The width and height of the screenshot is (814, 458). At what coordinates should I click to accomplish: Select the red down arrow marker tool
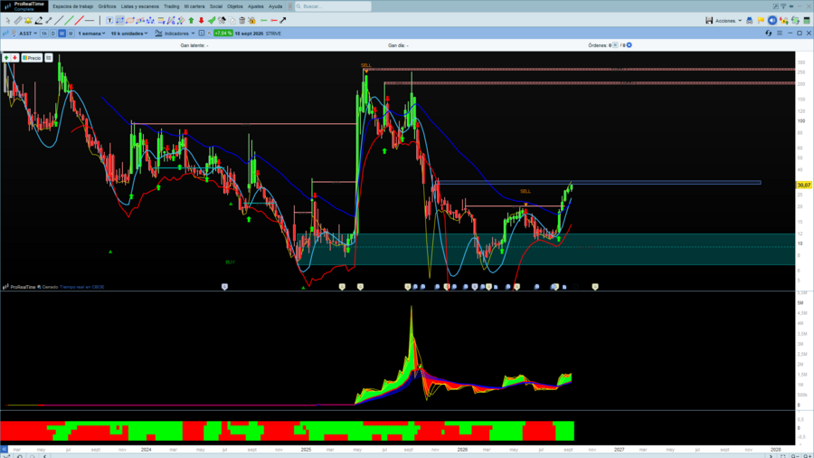tap(202, 20)
